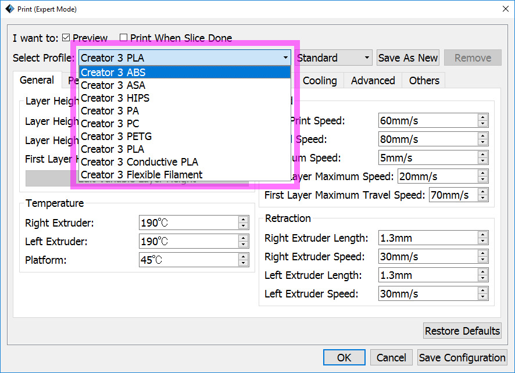Image resolution: width=515 pixels, height=373 pixels.
Task: Open the Cooling tab
Action: pos(320,81)
